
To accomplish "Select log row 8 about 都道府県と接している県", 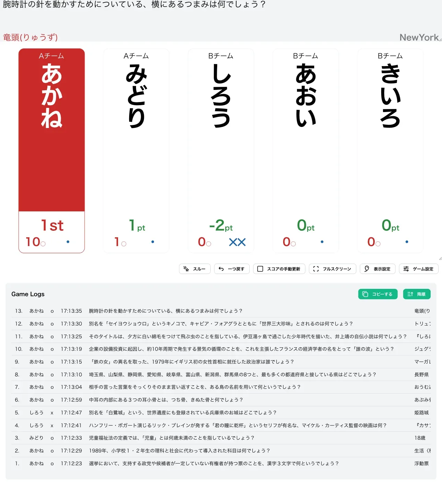I will 221,375.
